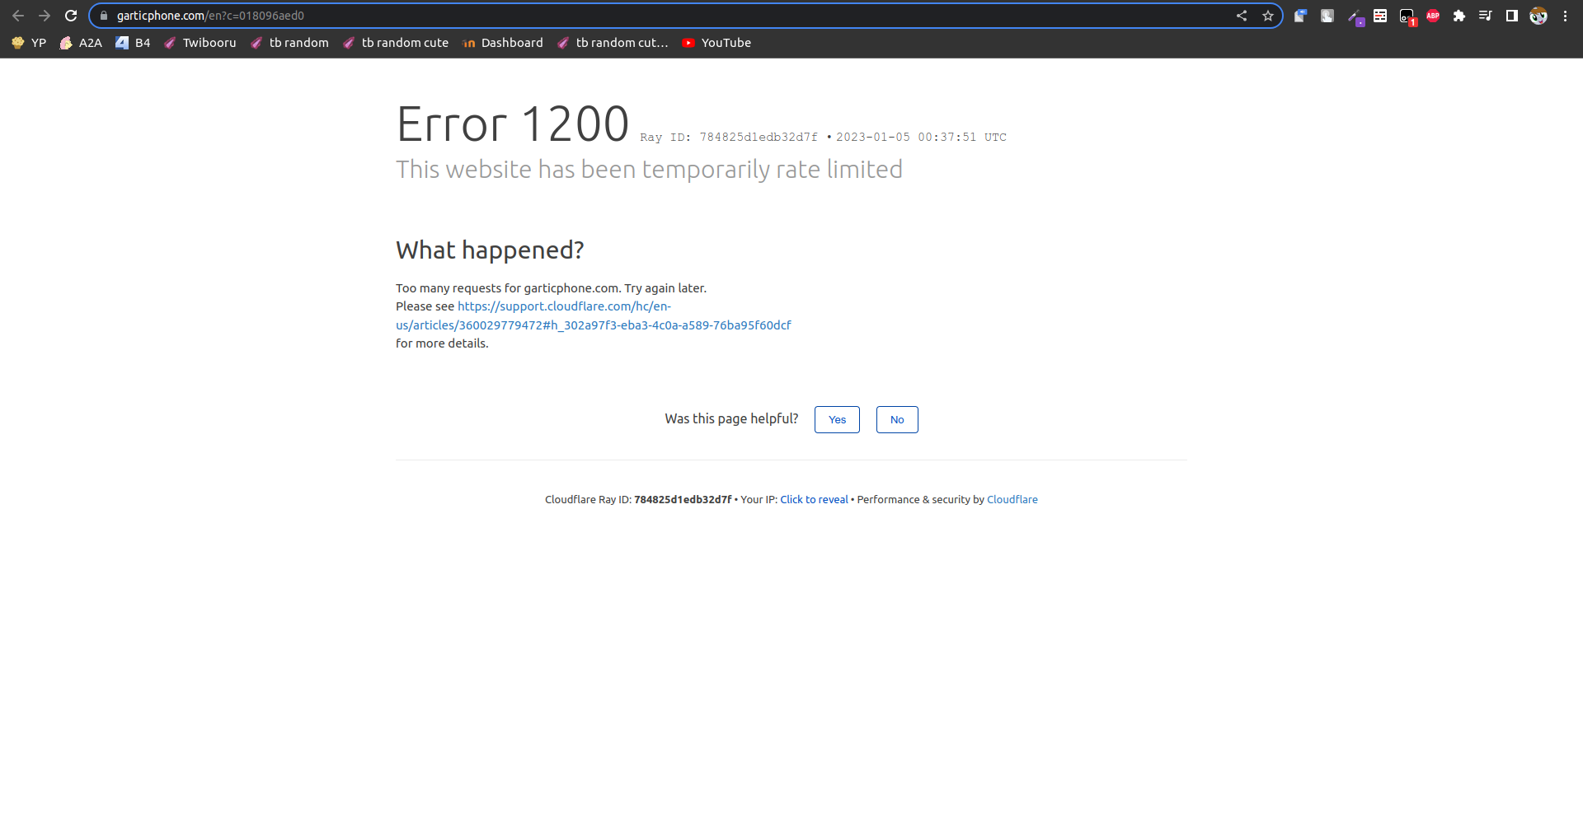Open the Chrome three-dot menu
This screenshot has width=1583, height=822.
tap(1565, 16)
